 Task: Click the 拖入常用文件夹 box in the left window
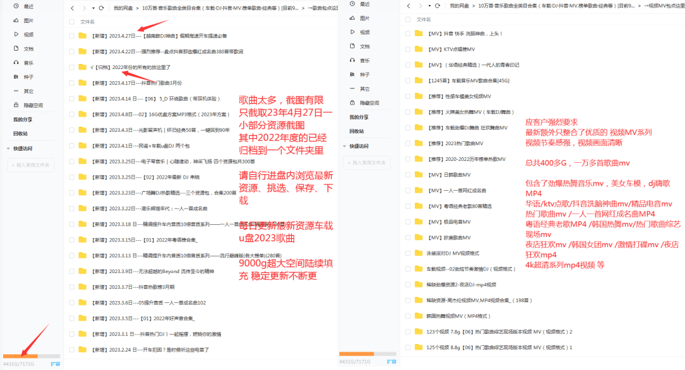(x=32, y=165)
